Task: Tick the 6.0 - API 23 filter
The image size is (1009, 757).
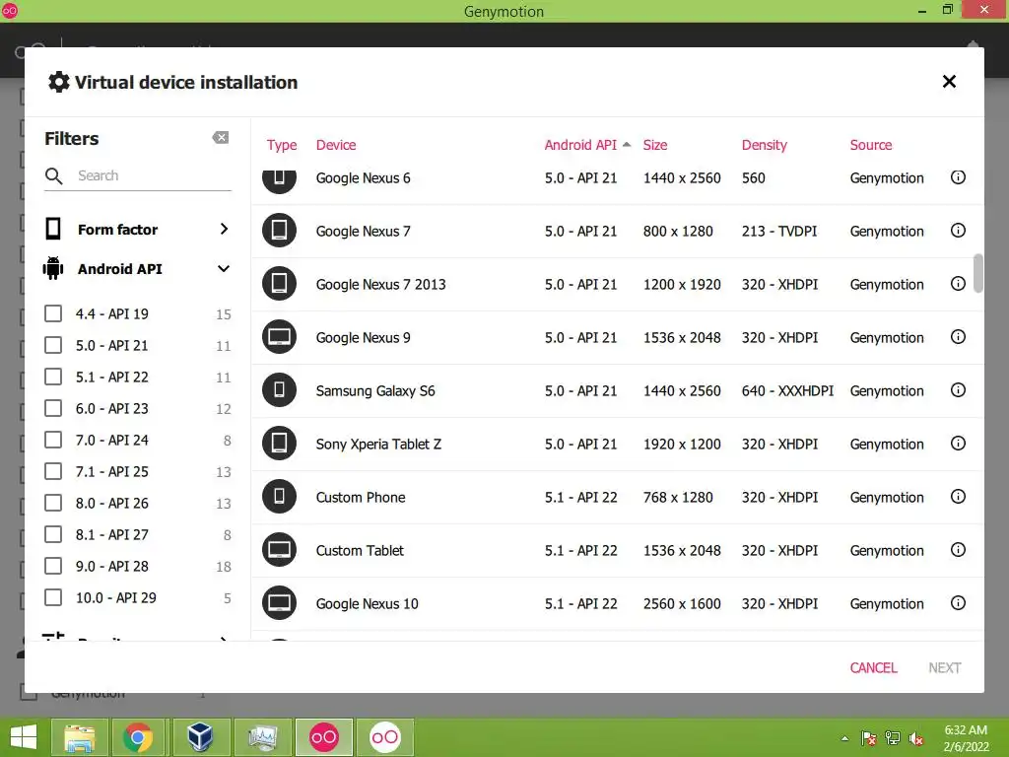Action: coord(53,409)
